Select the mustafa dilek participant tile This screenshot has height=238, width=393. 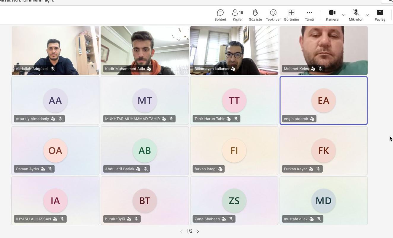tap(324, 201)
